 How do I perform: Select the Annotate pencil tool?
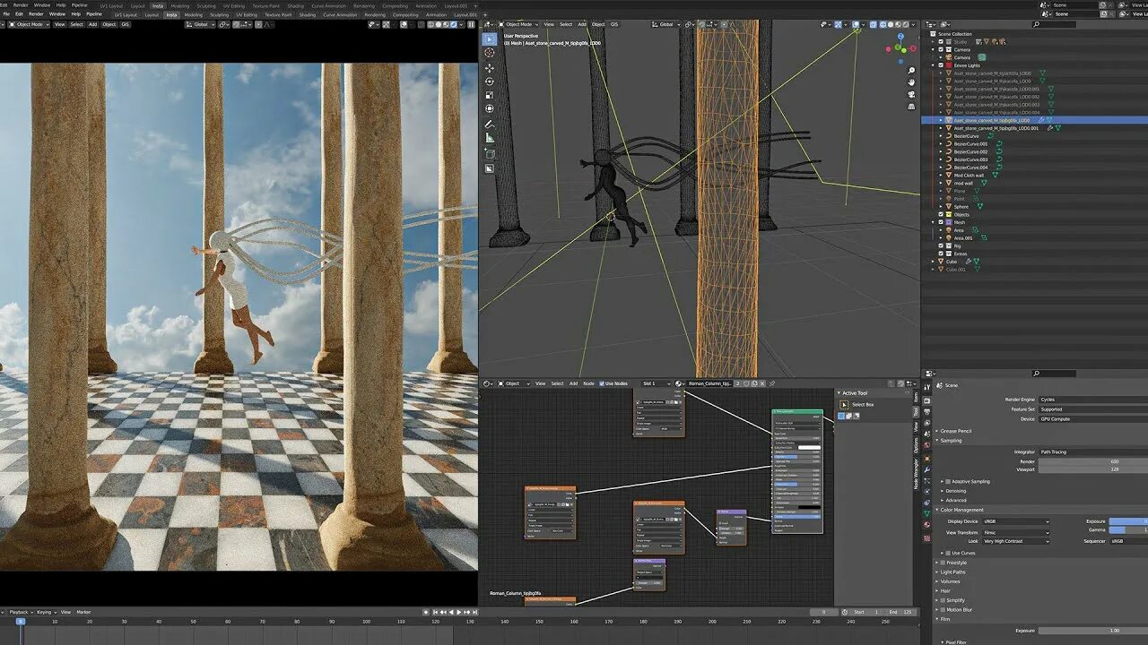(x=490, y=124)
